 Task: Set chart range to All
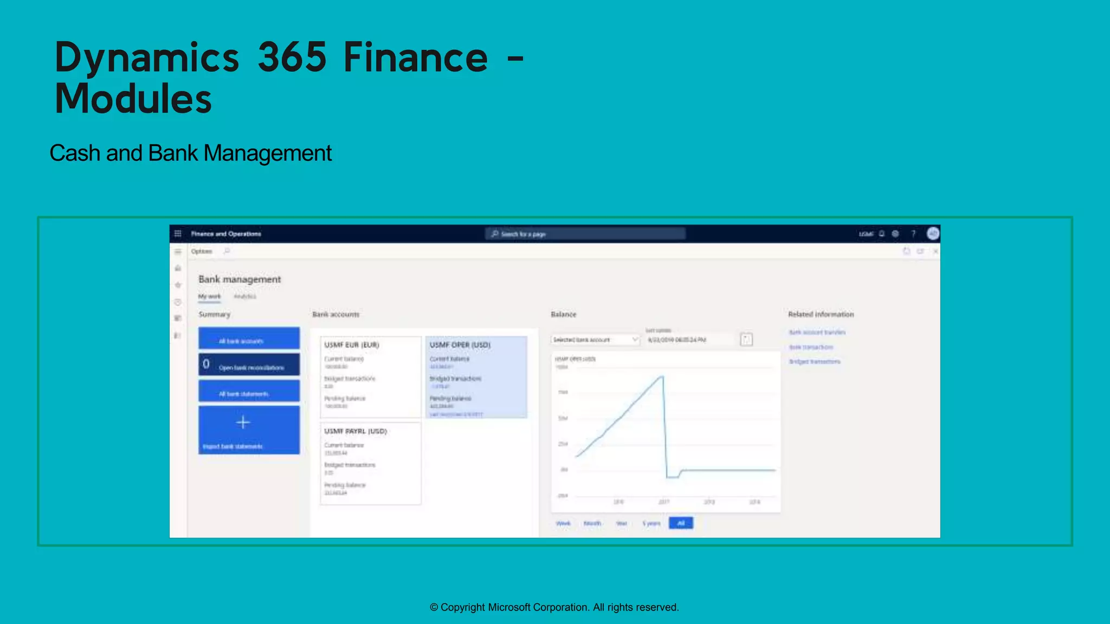coord(681,523)
